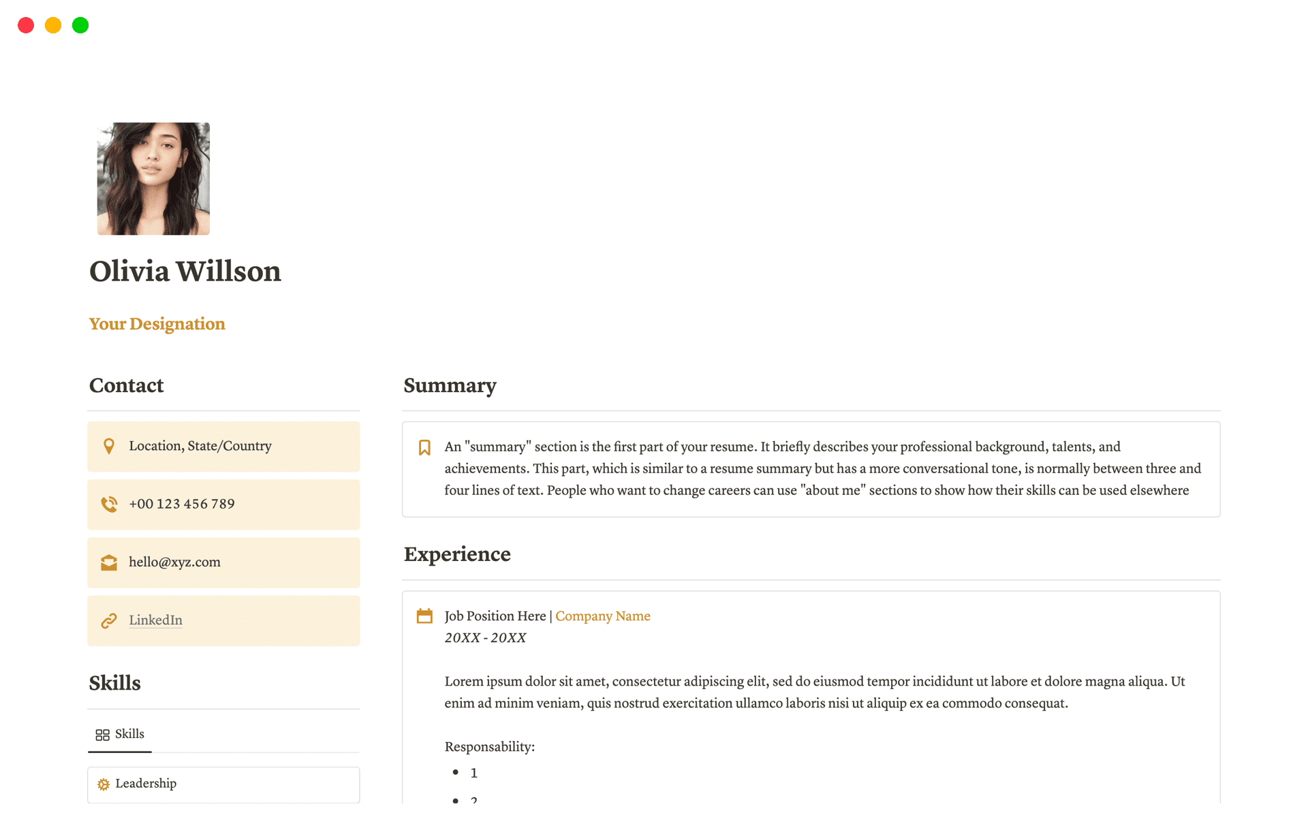Click the phone number +00 123 456 789
This screenshot has width=1308, height=817.
[x=182, y=504]
